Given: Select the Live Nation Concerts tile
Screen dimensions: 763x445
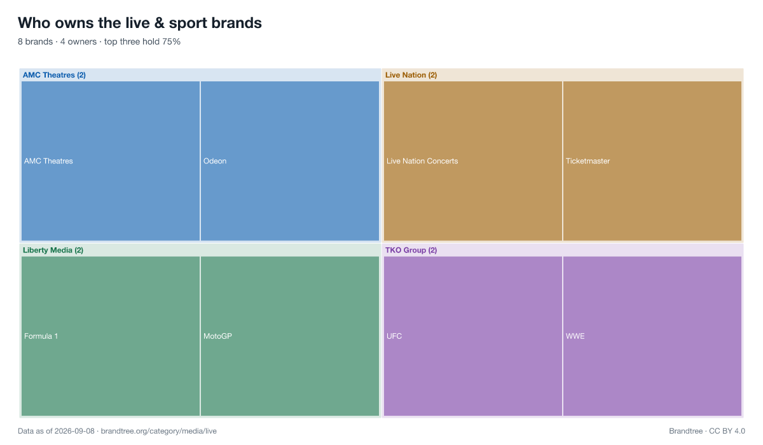Looking at the screenshot, I should point(473,161).
